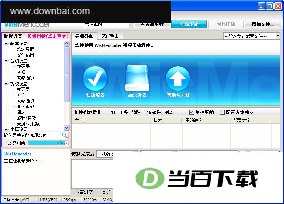Click 清除 in file list operations
The height and width of the screenshot is (204, 284).
(136, 112)
